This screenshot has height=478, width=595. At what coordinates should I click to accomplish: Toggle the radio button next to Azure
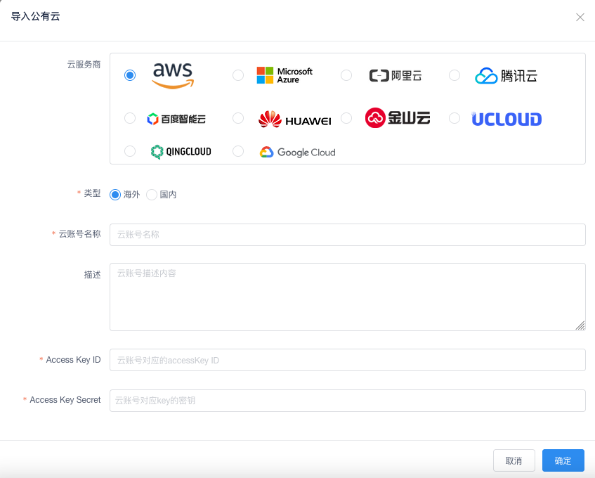pyautogui.click(x=238, y=75)
